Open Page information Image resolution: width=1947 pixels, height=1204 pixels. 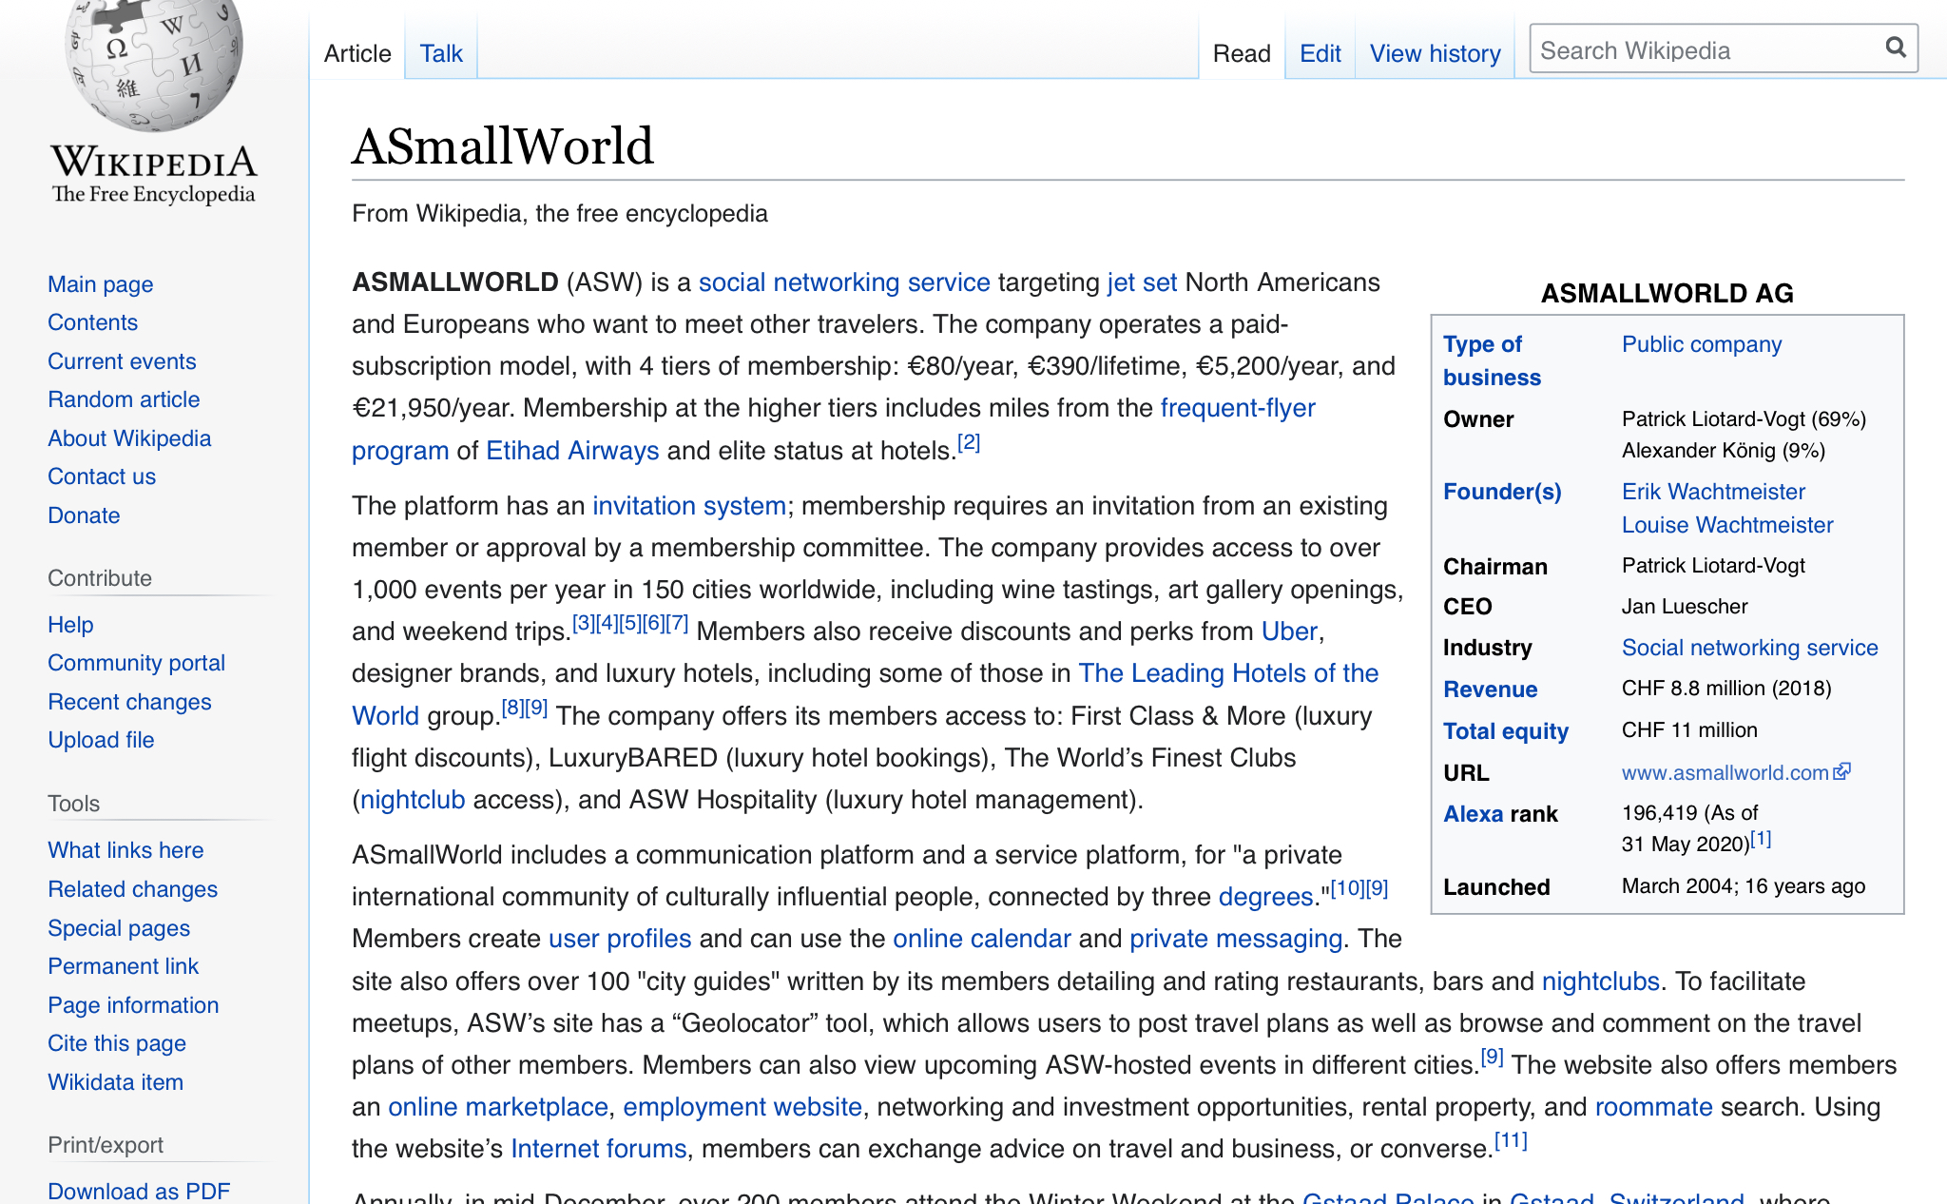click(x=133, y=1005)
